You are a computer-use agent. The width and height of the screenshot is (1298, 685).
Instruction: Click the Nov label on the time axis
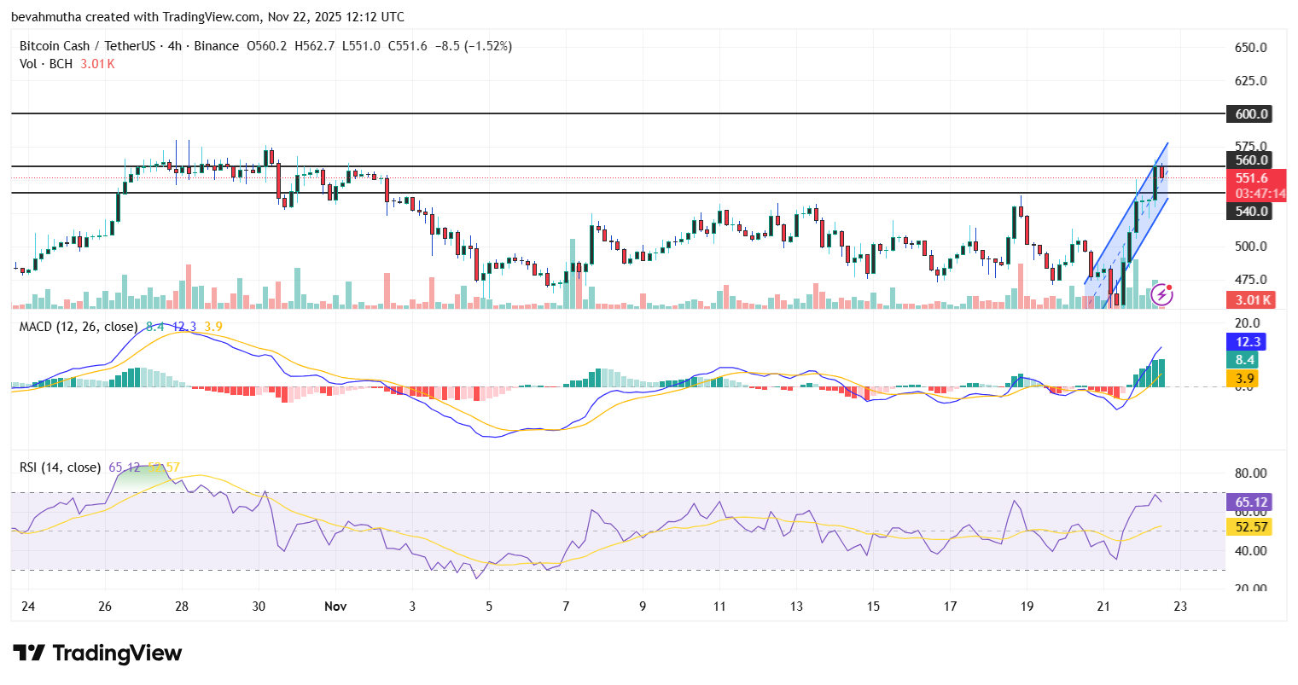pyautogui.click(x=335, y=607)
